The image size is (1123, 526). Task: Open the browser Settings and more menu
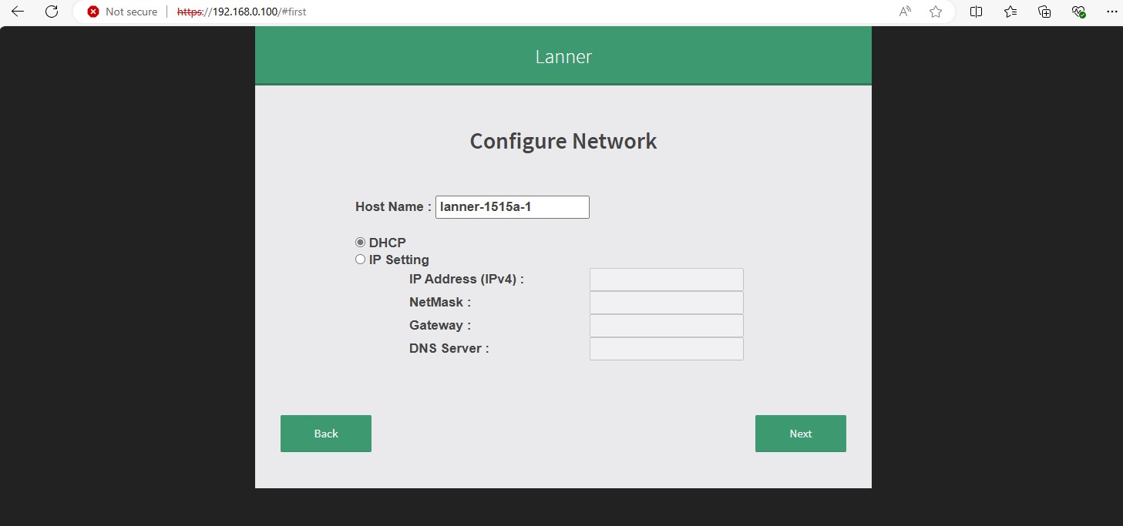click(x=1111, y=12)
